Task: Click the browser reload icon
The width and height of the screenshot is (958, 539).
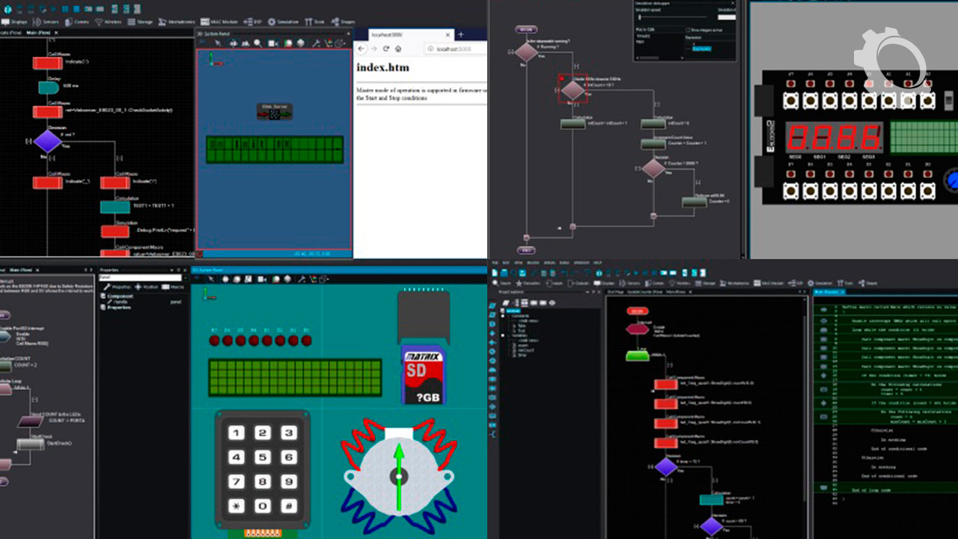Action: click(386, 49)
